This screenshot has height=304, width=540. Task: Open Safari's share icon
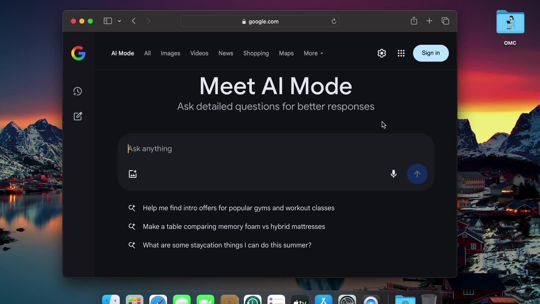[x=414, y=21]
